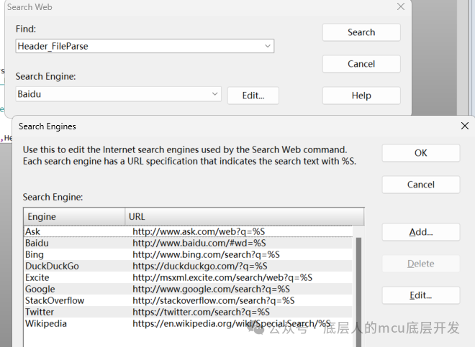Click Add... to create search engine
This screenshot has width=475, height=347.
420,232
